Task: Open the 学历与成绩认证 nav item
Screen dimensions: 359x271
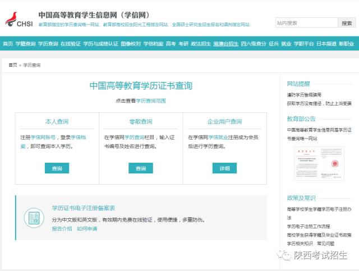Action: pos(101,44)
